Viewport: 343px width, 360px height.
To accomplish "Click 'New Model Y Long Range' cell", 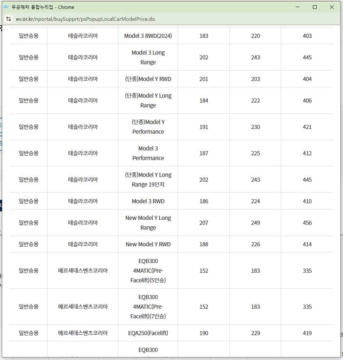I will [148, 223].
